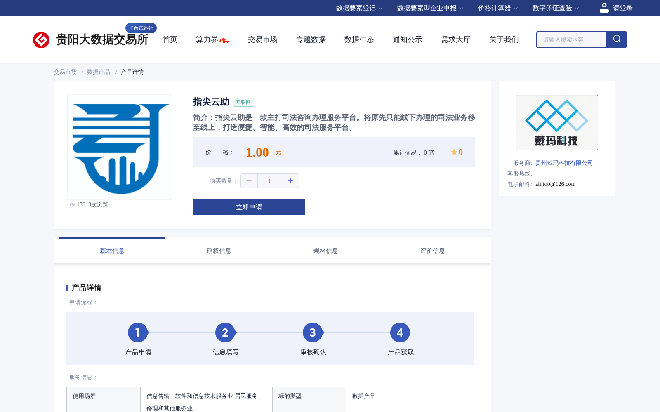Switch to the 基本信息 tab
660x412 pixels.
[x=112, y=251]
